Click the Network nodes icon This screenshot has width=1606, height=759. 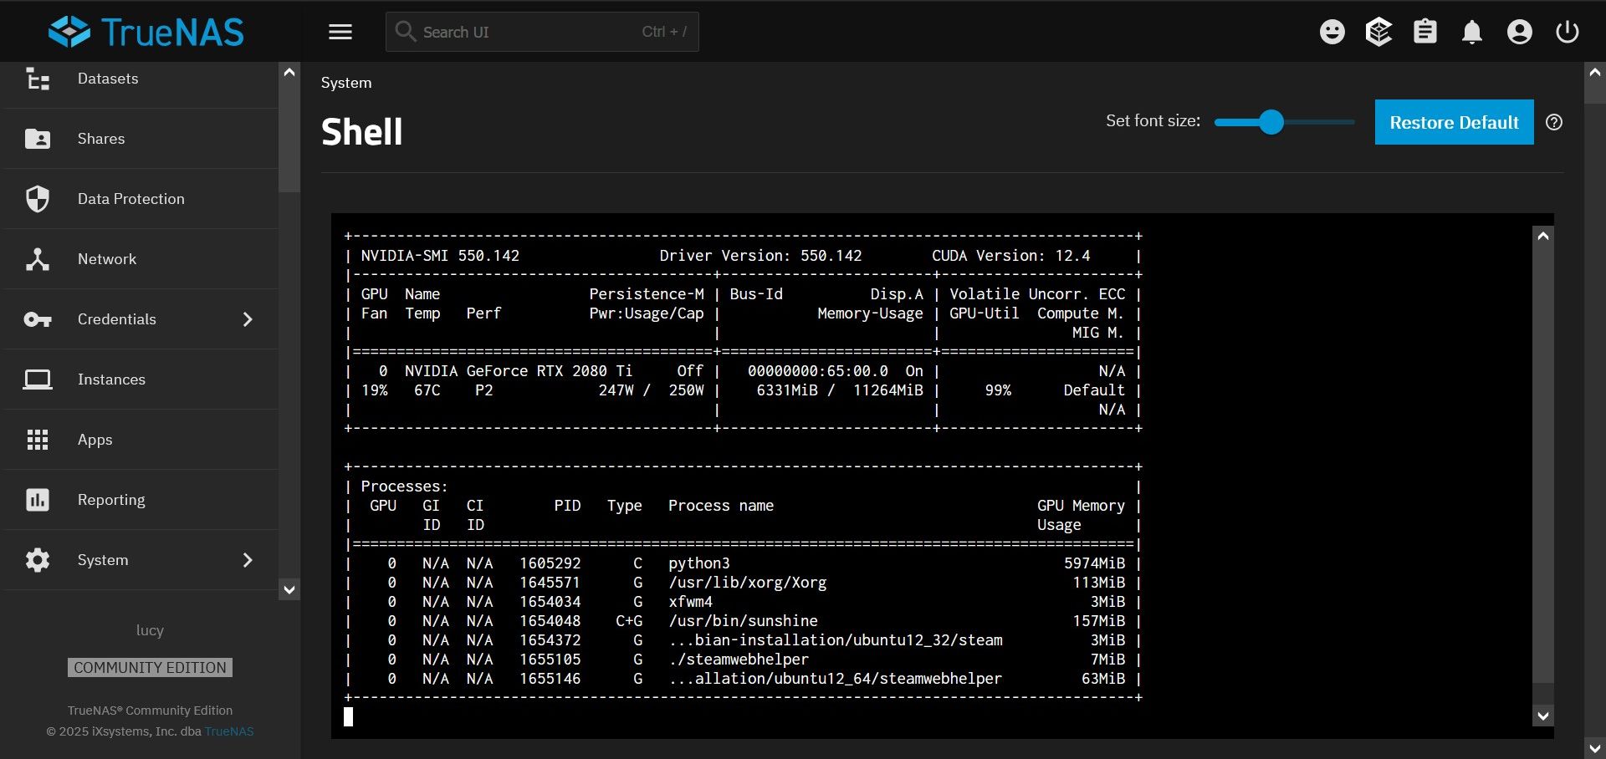[38, 259]
